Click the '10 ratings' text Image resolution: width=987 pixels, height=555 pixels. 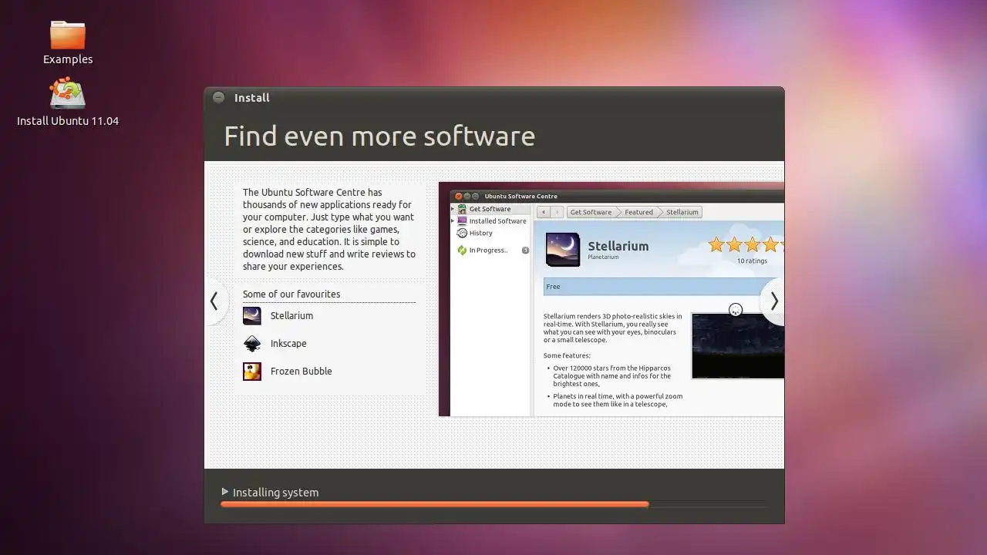[752, 261]
